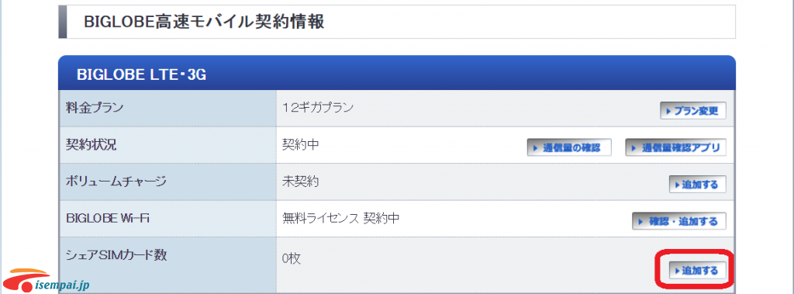Select the シェアSIMカード数 row label
Screen dimensions: 794x294
tap(116, 255)
